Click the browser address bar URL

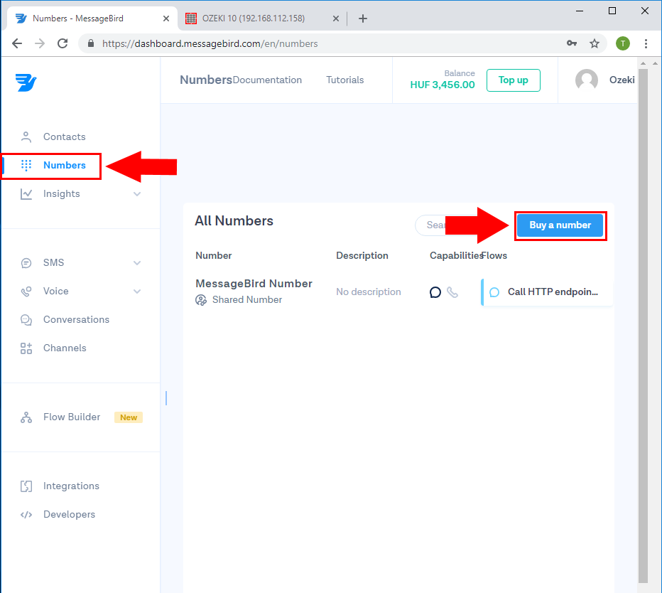210,43
